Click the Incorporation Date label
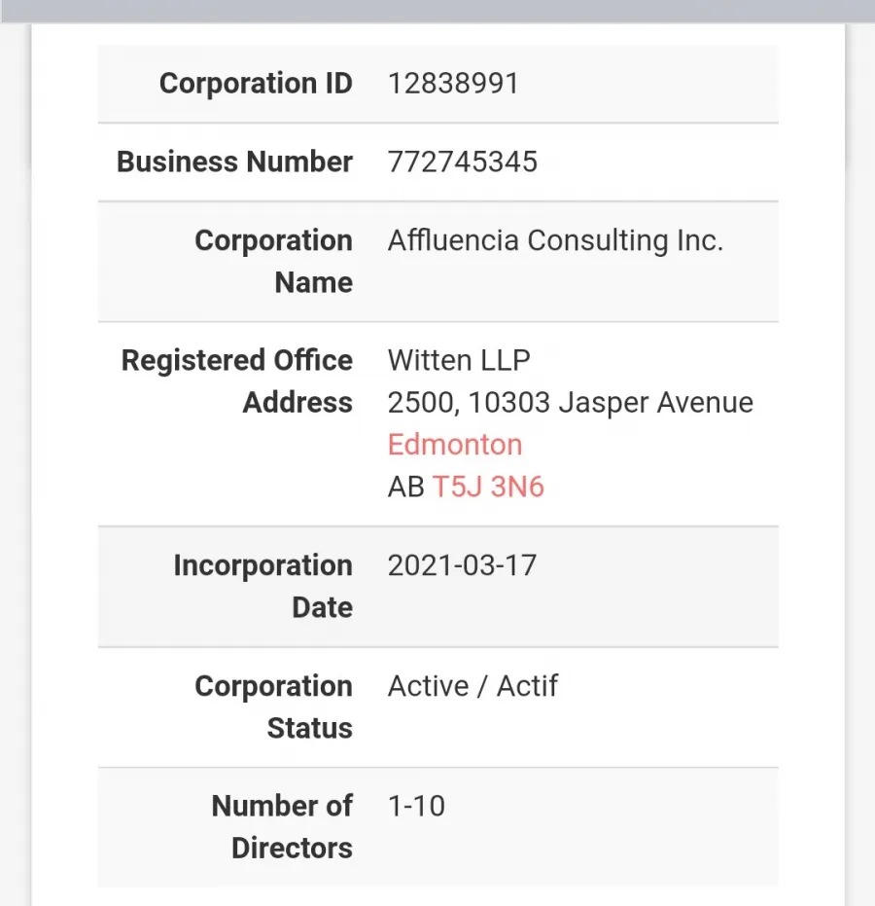 [x=263, y=586]
